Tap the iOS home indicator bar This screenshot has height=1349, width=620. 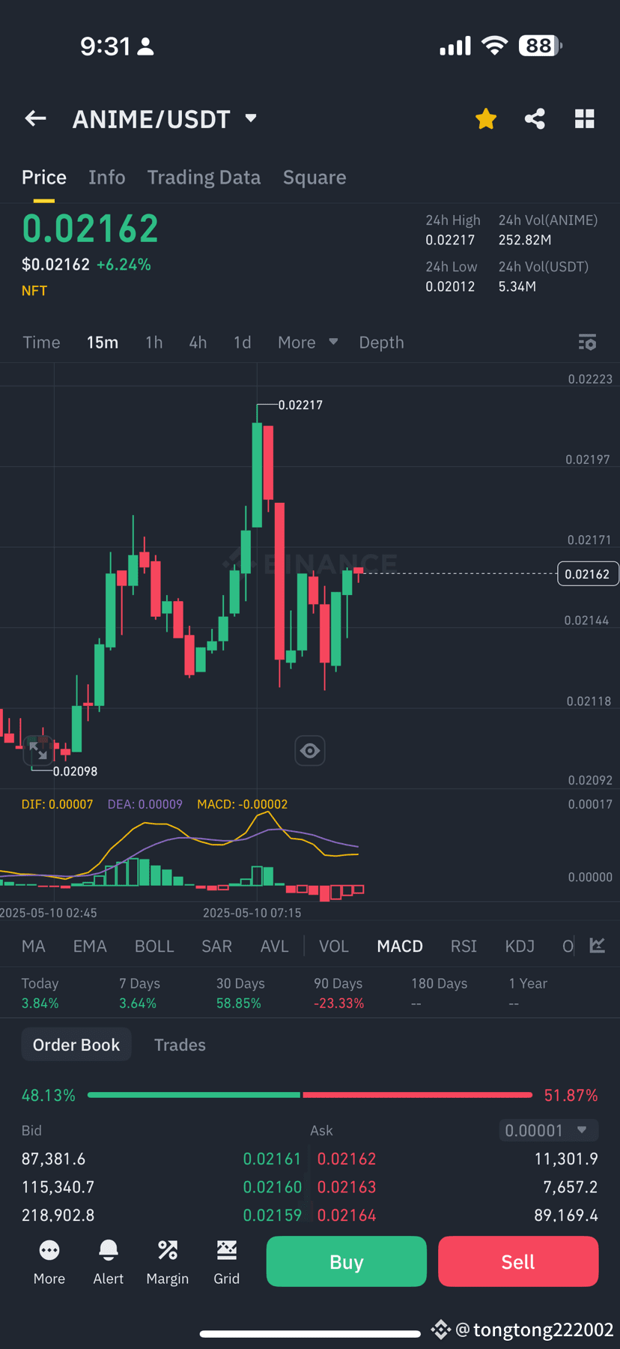click(310, 1333)
